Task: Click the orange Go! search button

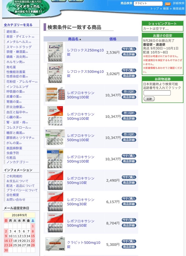Action: click(x=168, y=4)
